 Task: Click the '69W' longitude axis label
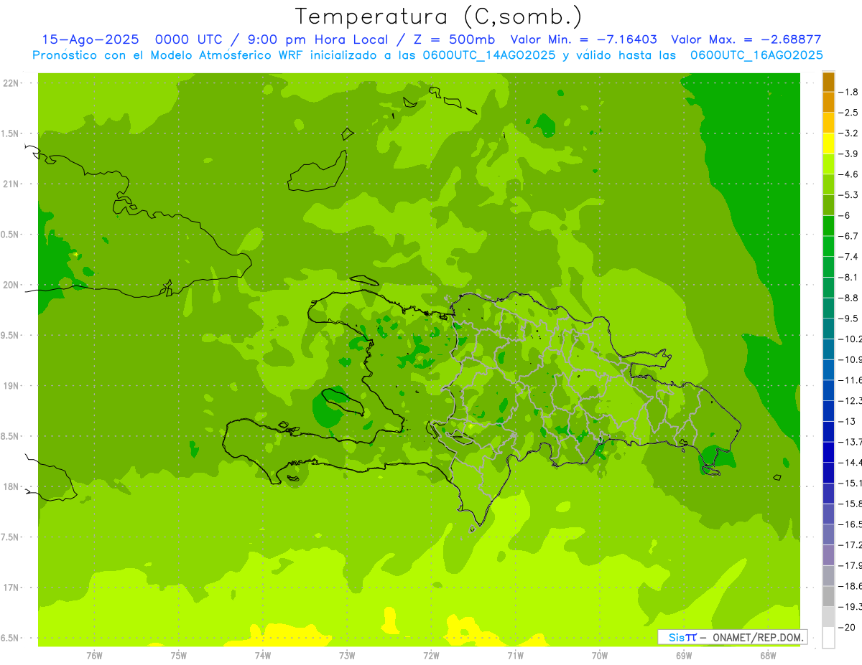point(683,656)
